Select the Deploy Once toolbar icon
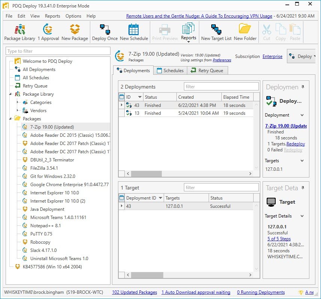The image size is (321, 299). click(x=105, y=32)
